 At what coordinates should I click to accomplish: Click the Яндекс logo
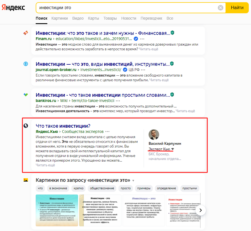(13, 7)
